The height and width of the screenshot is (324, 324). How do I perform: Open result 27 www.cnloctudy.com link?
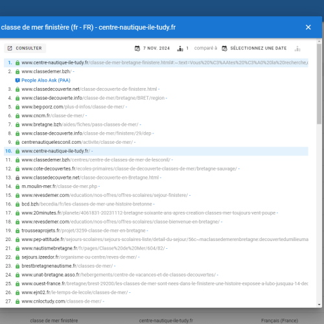62,301
